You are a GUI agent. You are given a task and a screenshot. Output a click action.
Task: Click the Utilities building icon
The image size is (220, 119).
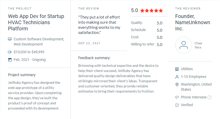[x=177, y=69]
